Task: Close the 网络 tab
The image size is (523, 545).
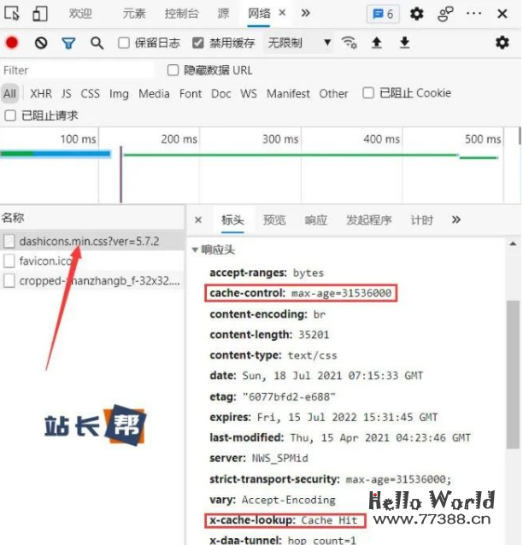Action: tap(282, 13)
